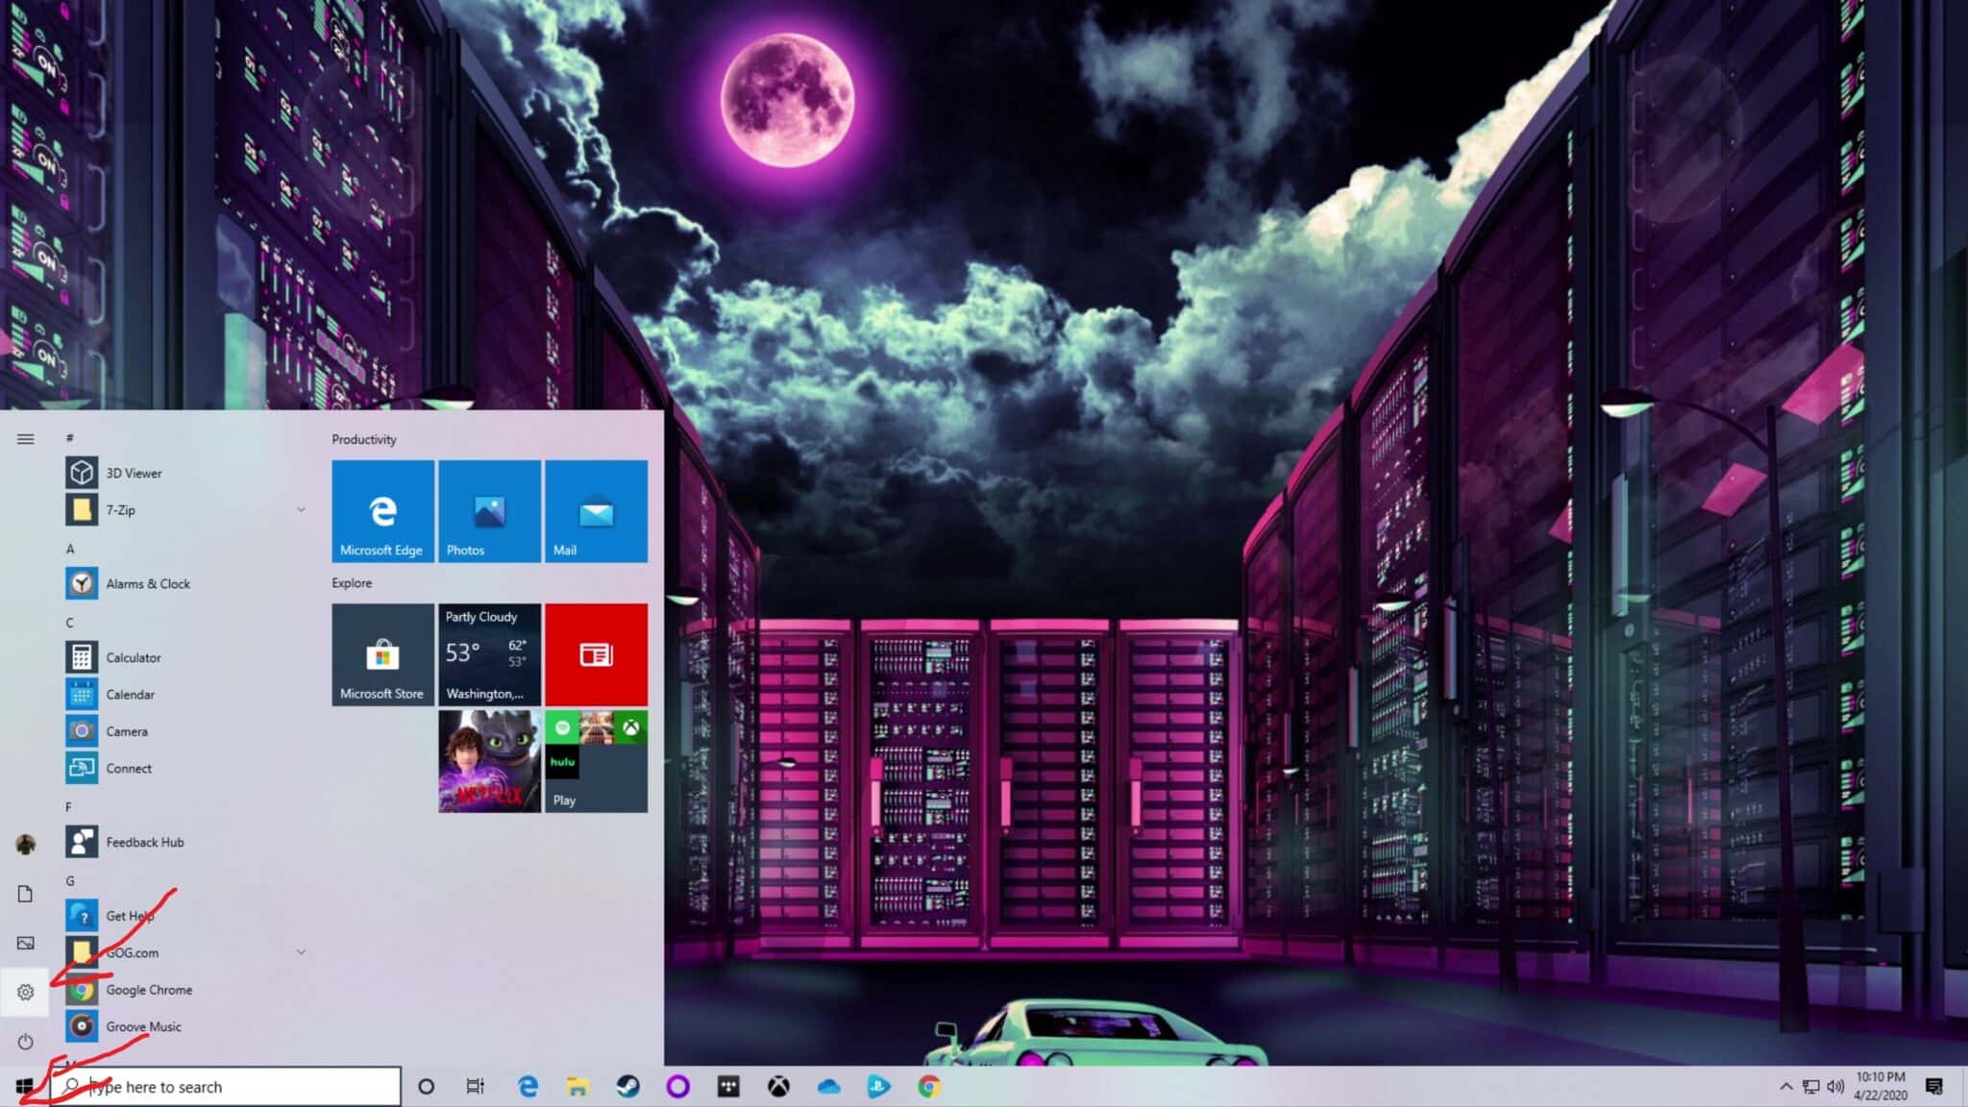Open Alarms & Clock from the app list
1968x1107 pixels.
[x=148, y=583]
